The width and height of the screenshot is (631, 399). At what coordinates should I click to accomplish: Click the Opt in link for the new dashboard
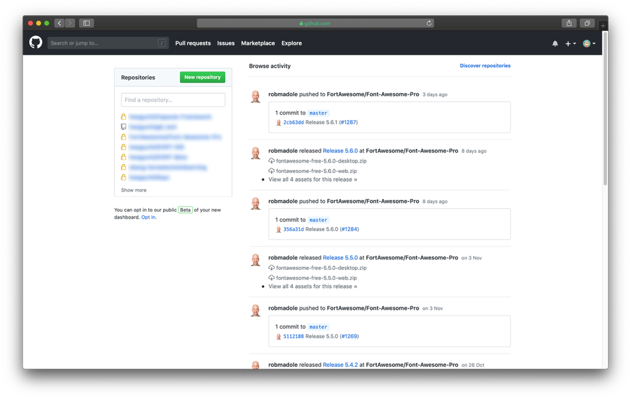tap(148, 217)
